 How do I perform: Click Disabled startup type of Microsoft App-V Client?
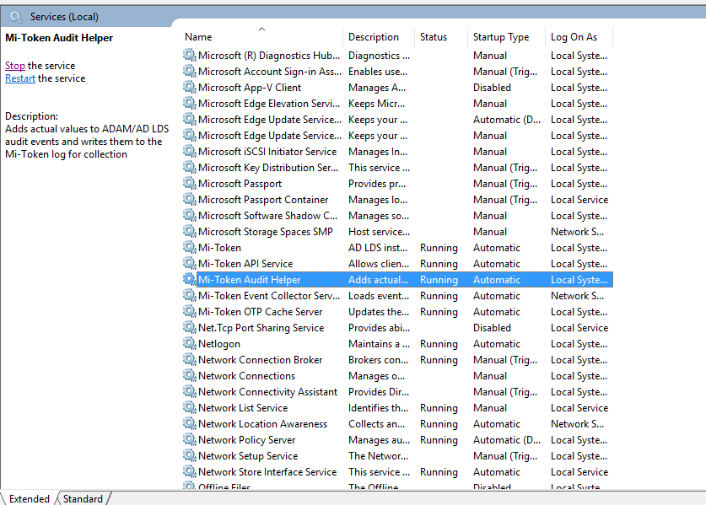[x=492, y=88]
